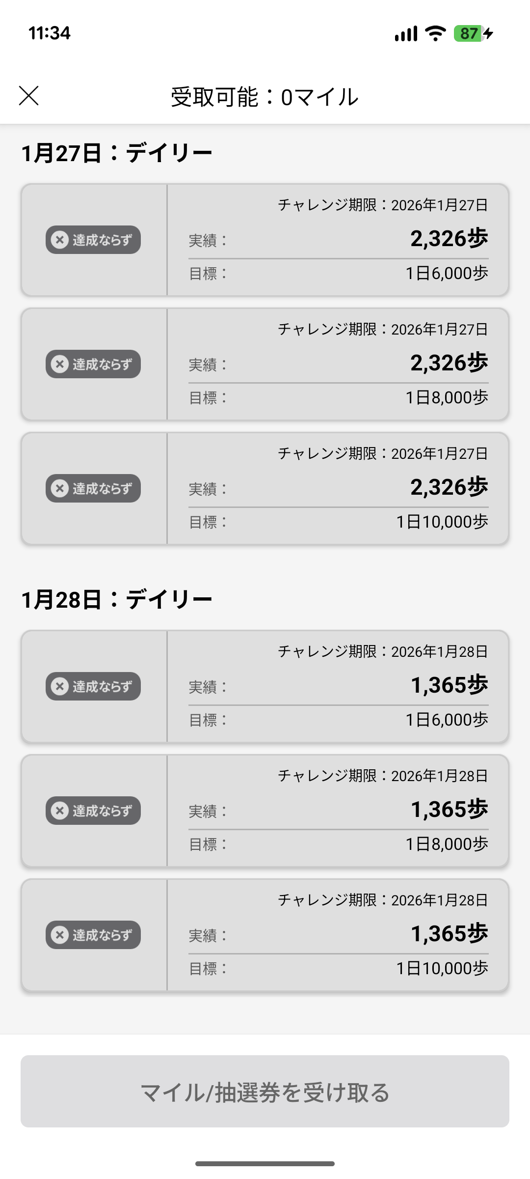This screenshot has width=530, height=1179.
Task: Tap the home indicator bar at bottom
Action: pyautogui.click(x=265, y=1164)
